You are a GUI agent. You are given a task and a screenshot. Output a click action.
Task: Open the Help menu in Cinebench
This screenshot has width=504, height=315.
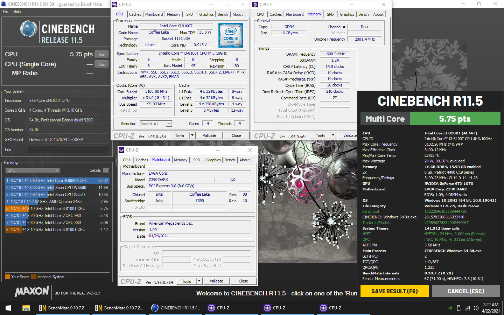17,12
